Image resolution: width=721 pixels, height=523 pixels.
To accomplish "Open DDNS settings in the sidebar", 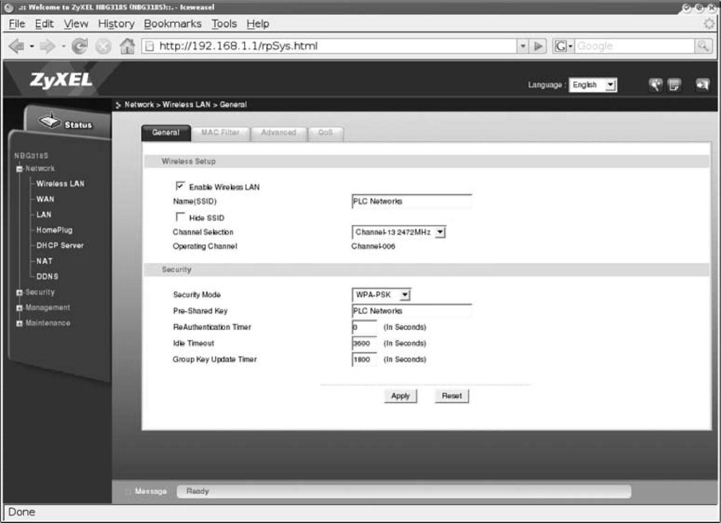I will (47, 276).
